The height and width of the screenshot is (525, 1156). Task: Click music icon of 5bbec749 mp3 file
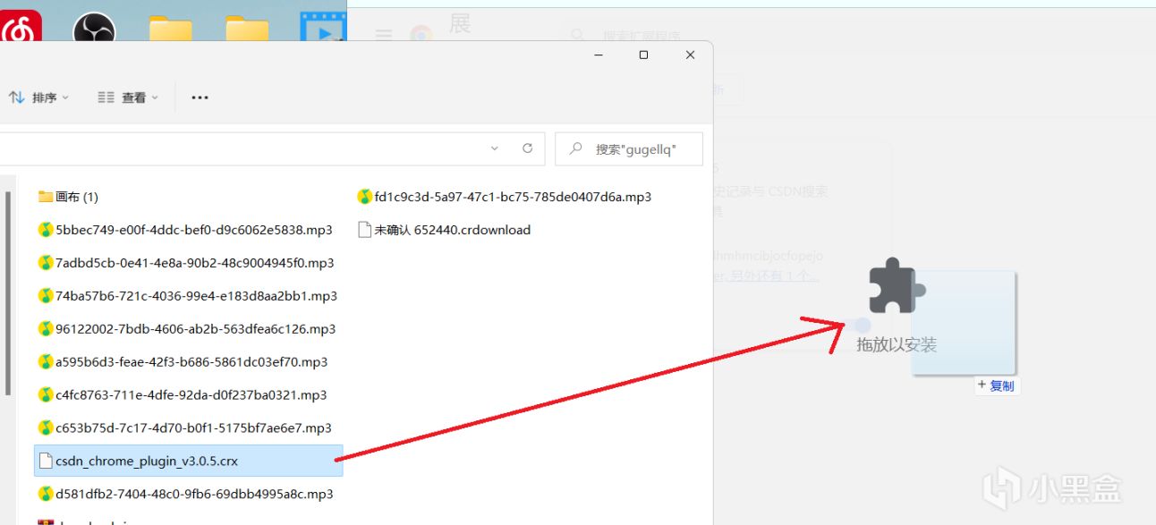point(46,230)
